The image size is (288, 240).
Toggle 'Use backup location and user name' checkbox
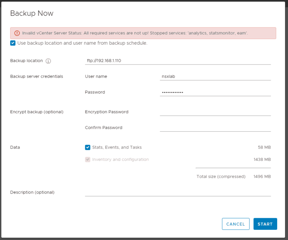click(13, 43)
